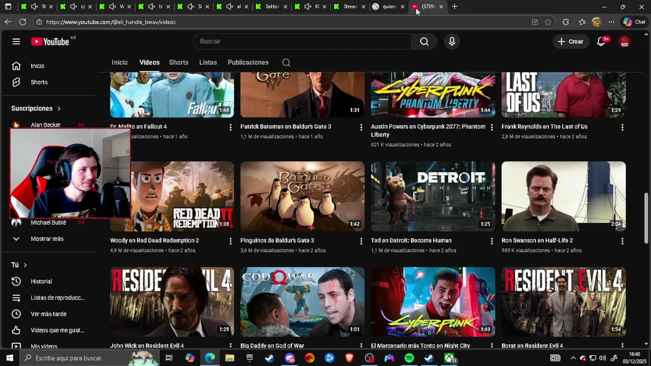Switch to the Publicaciones channel tab
Image resolution: width=651 pixels, height=366 pixels.
248,63
